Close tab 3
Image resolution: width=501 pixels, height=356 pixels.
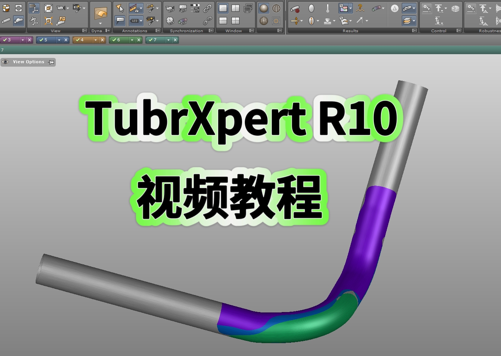coord(30,40)
